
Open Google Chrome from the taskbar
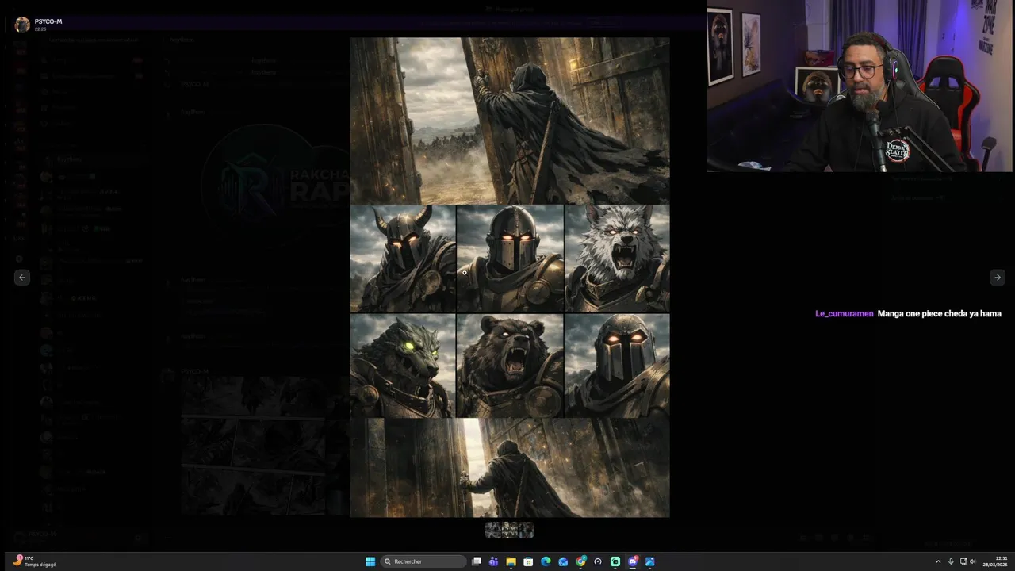click(580, 561)
